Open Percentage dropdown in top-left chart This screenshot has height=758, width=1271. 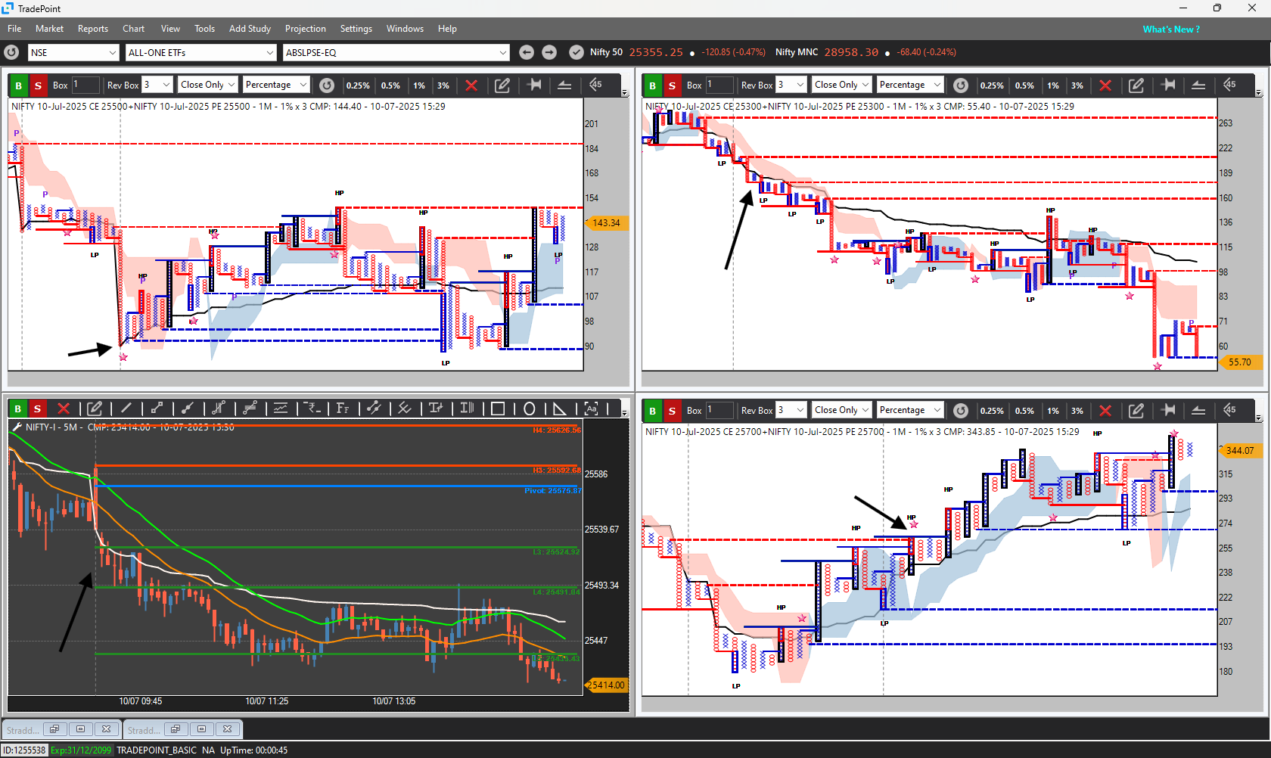(x=276, y=85)
